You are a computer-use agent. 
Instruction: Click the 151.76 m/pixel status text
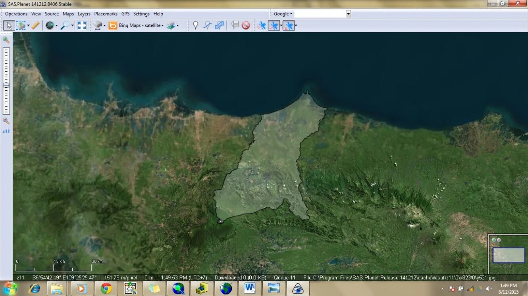121,278
